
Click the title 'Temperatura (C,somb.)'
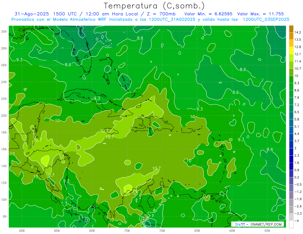click(154, 6)
